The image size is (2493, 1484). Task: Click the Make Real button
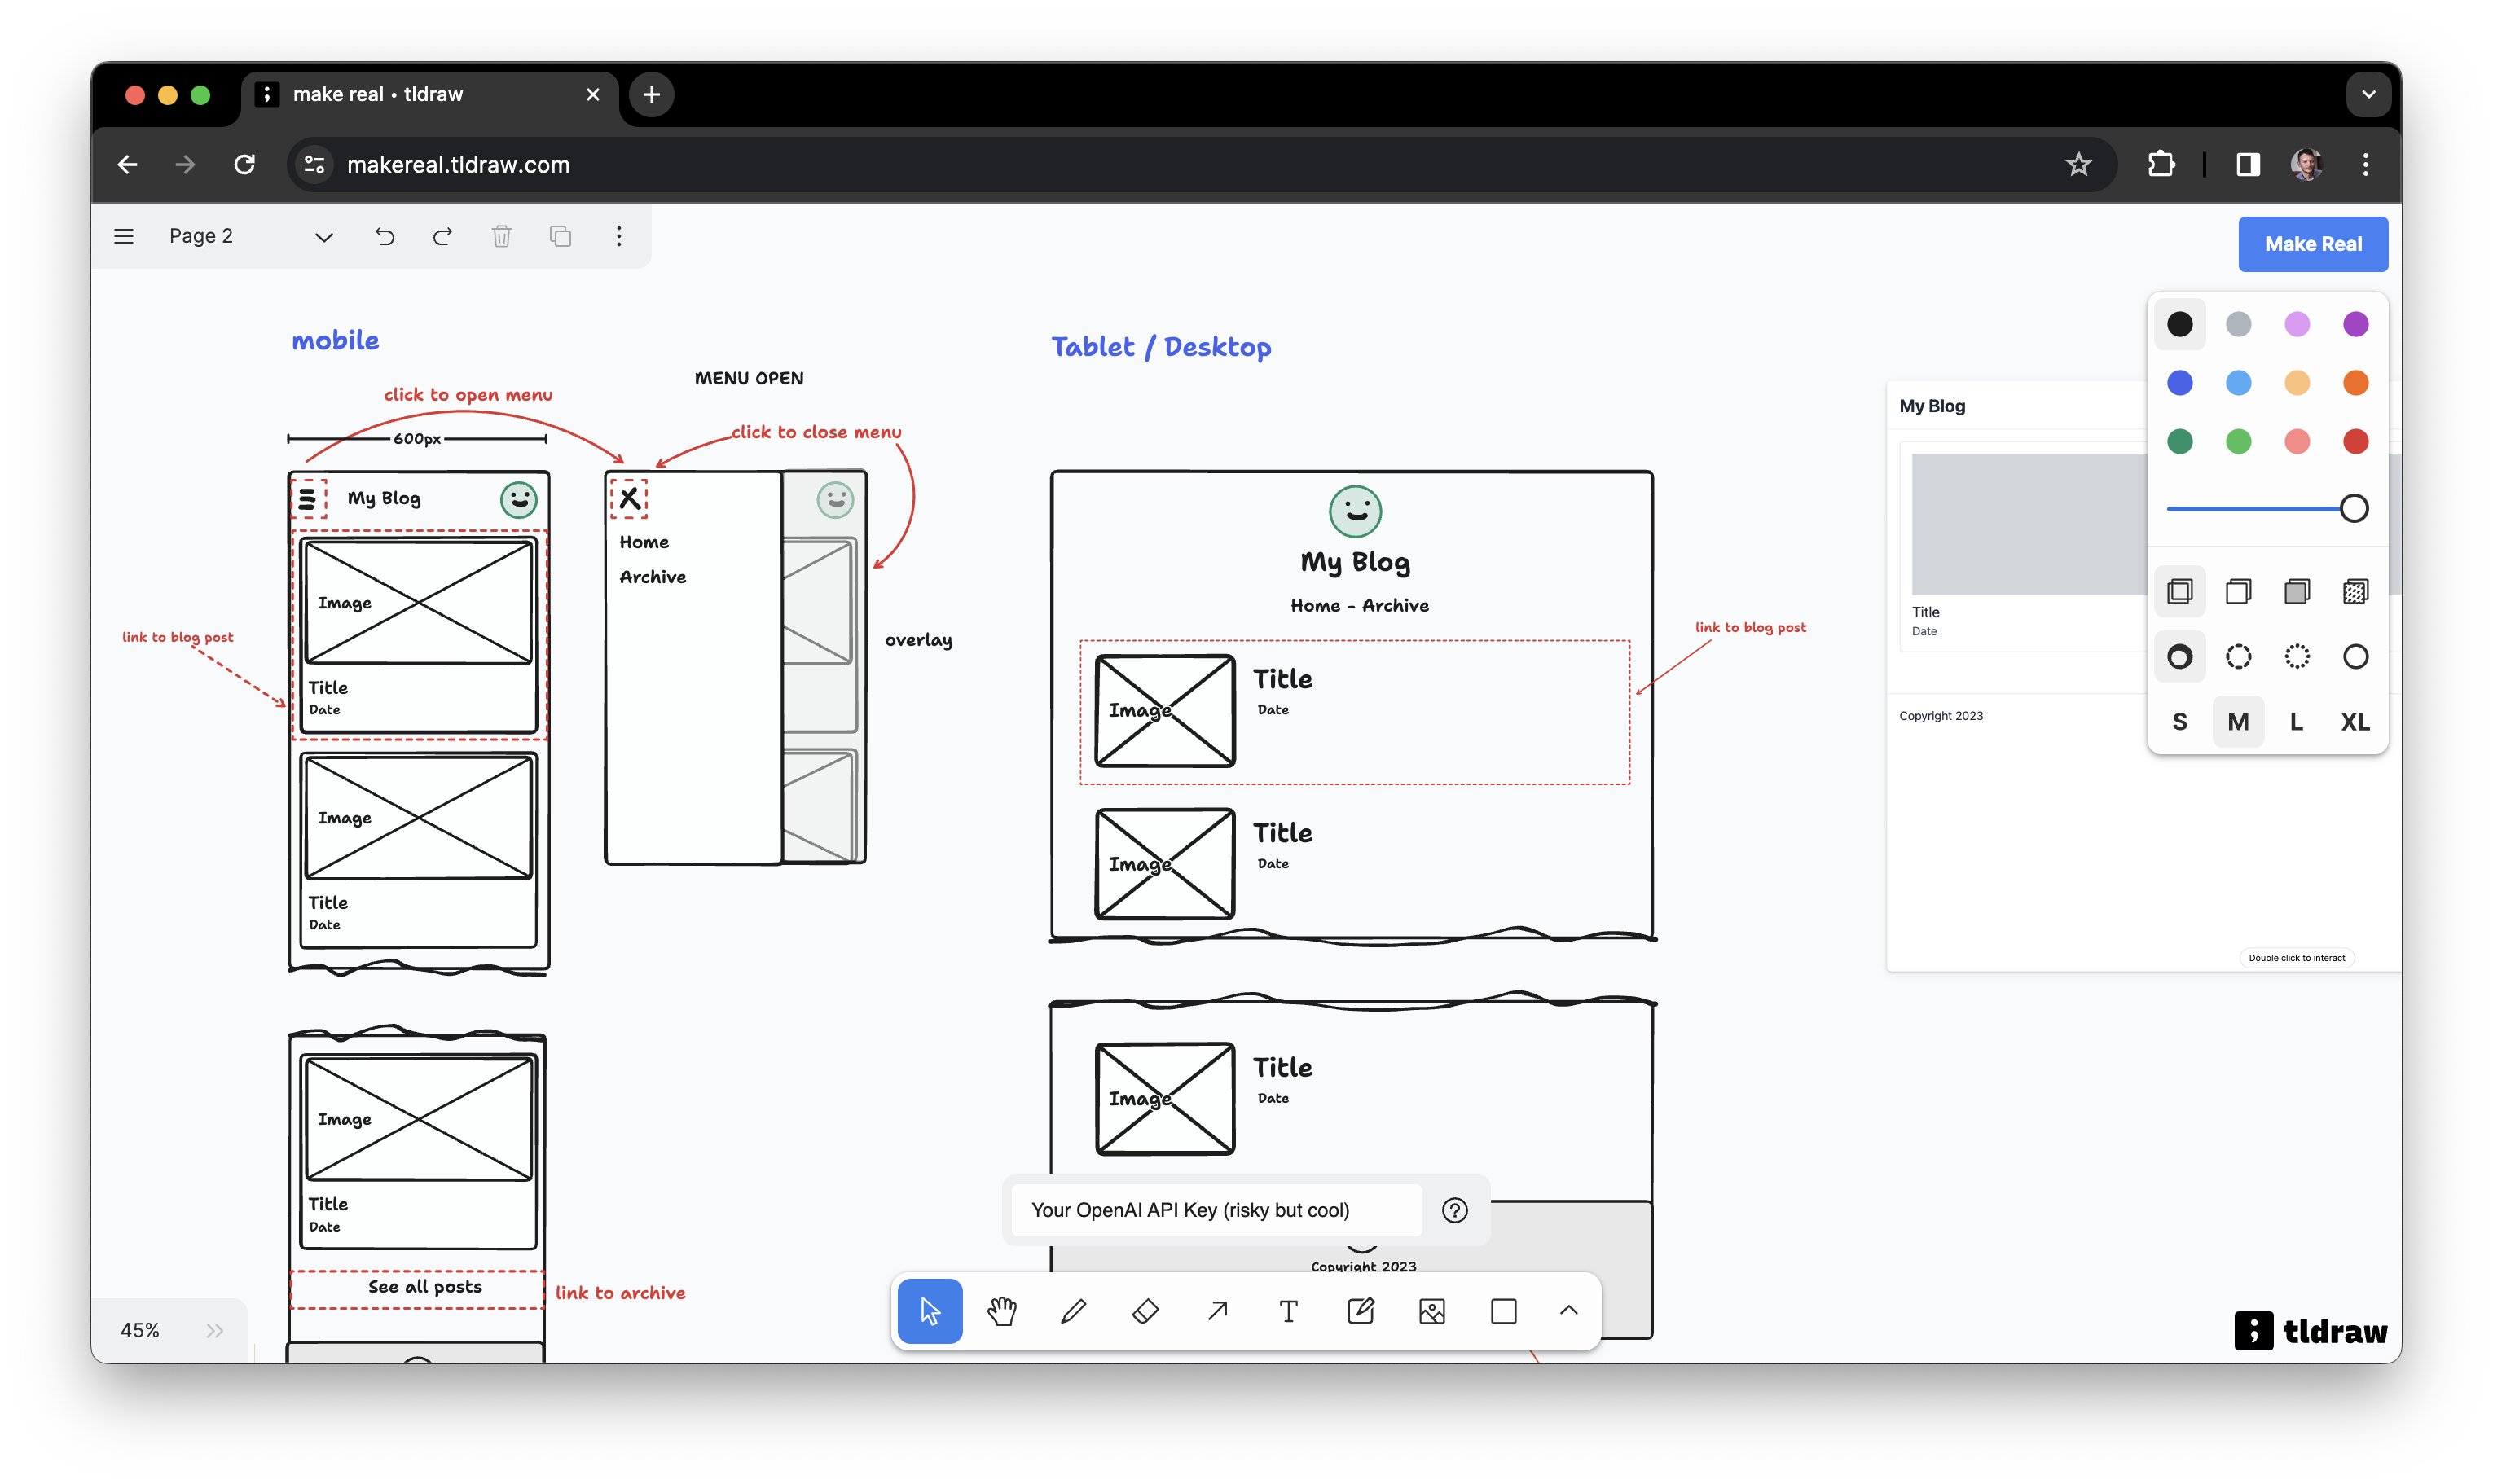(2312, 244)
